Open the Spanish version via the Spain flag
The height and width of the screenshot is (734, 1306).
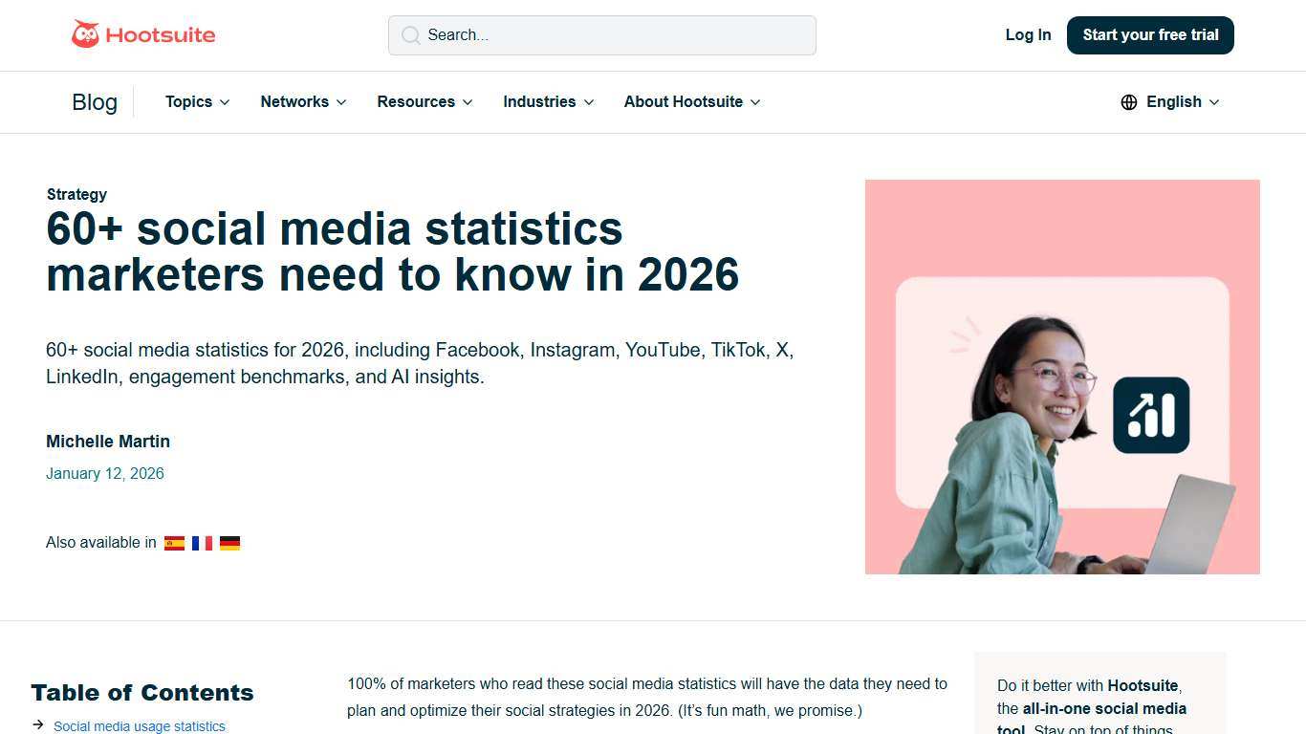[174, 542]
